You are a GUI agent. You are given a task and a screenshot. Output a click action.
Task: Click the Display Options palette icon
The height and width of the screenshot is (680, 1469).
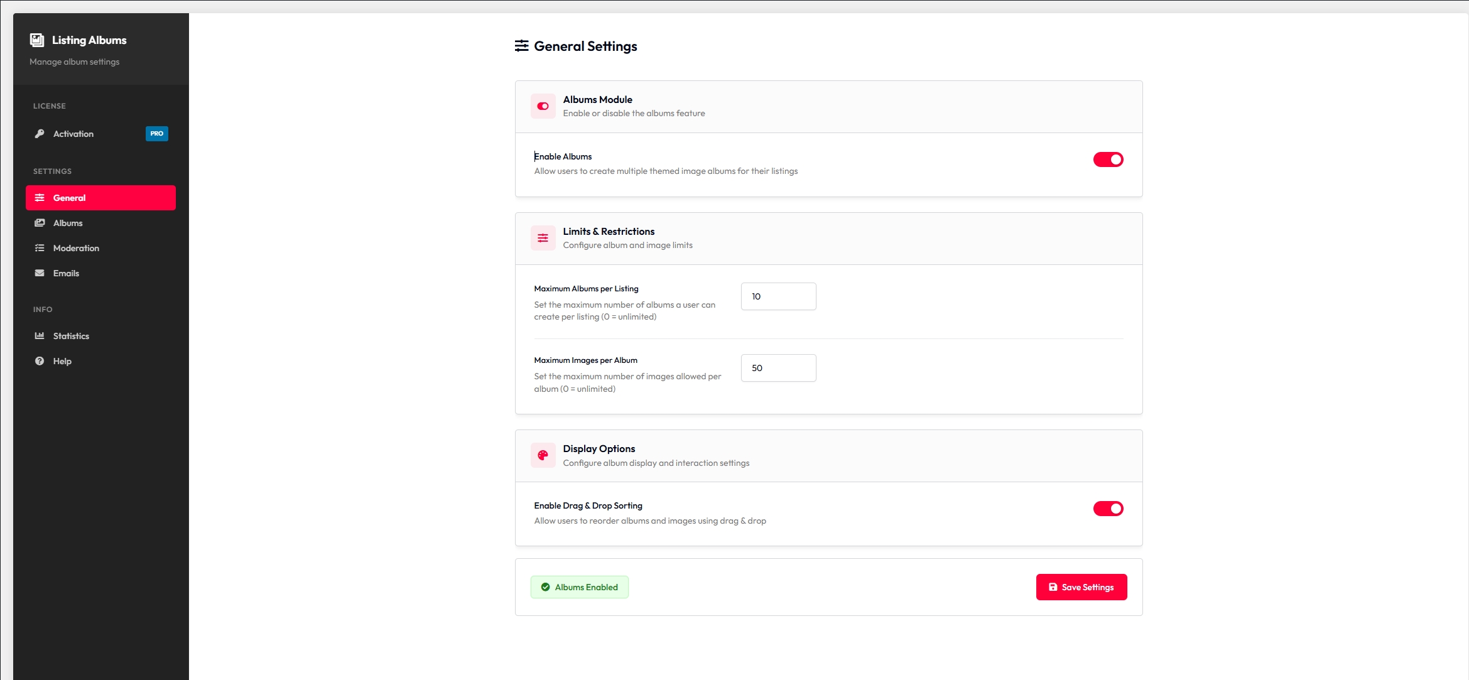point(543,455)
